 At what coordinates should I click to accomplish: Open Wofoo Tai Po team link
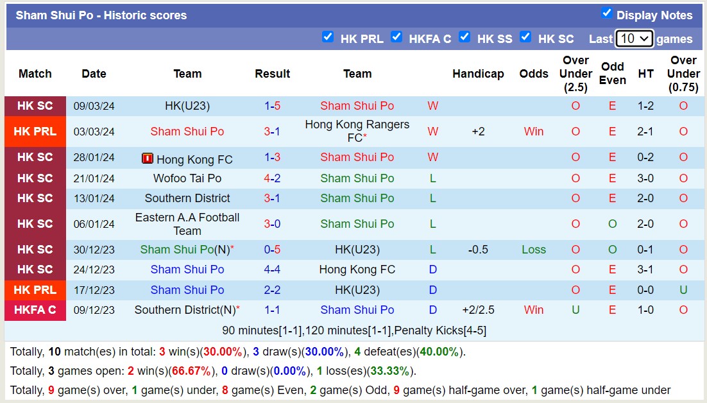coord(187,178)
